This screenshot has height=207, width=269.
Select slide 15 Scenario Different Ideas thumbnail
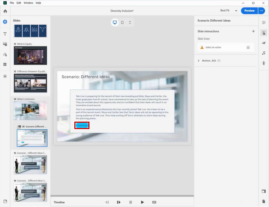(30, 165)
